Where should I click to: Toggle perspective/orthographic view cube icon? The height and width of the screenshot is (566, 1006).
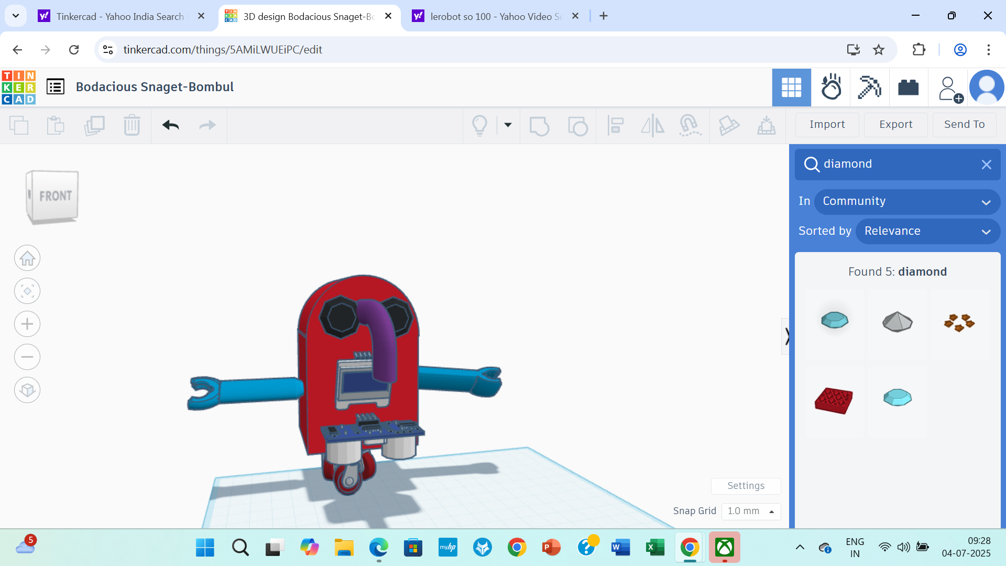(x=27, y=390)
